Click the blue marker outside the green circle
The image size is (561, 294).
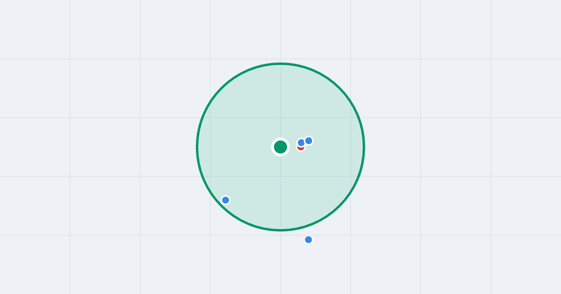[309, 239]
